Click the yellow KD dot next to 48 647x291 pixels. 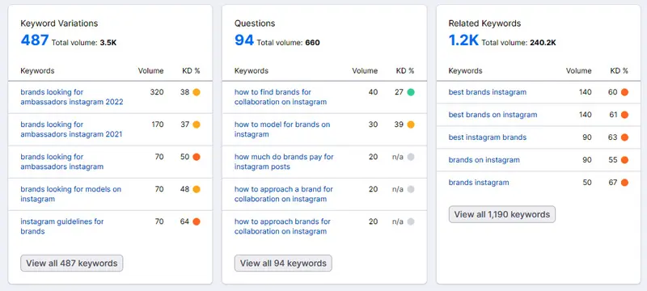[197, 189]
